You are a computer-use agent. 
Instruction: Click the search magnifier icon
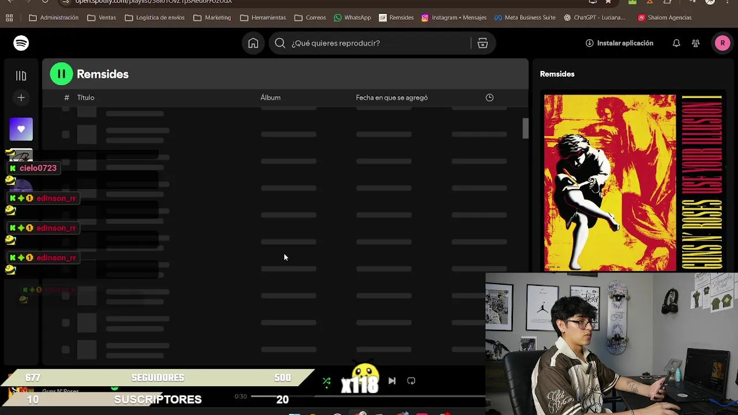[280, 43]
